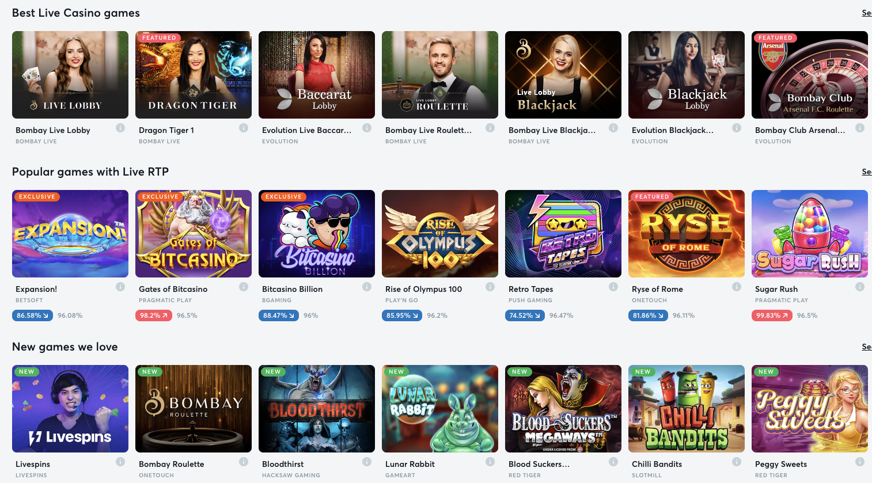This screenshot has width=872, height=483.
Task: Click info icon next to Chilli Bandits
Action: coord(737,462)
